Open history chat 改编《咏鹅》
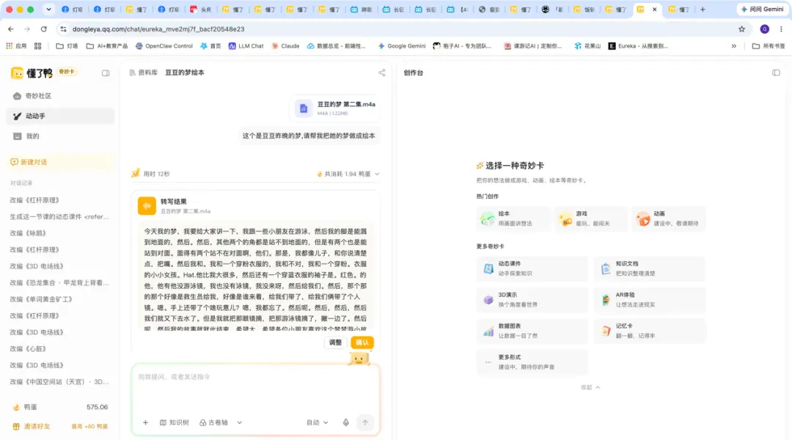792x440 pixels. pos(29,233)
